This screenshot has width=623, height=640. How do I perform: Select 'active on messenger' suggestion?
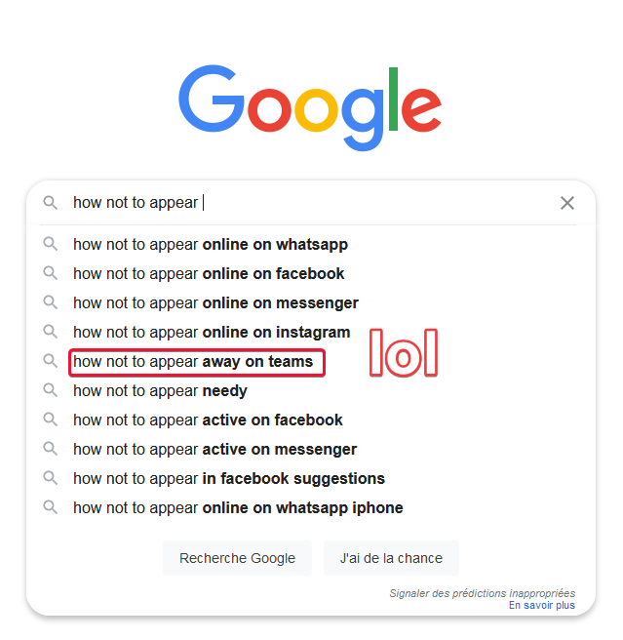coord(215,450)
